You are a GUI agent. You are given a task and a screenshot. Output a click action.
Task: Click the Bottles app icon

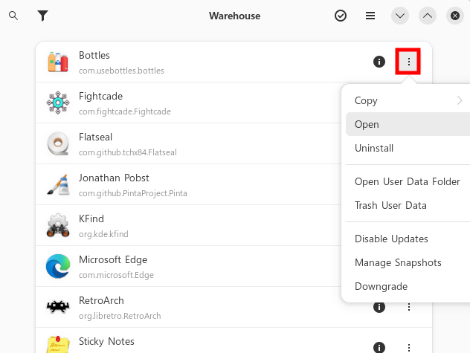tap(58, 62)
